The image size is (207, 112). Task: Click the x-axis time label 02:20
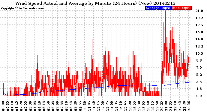click(x=21, y=106)
